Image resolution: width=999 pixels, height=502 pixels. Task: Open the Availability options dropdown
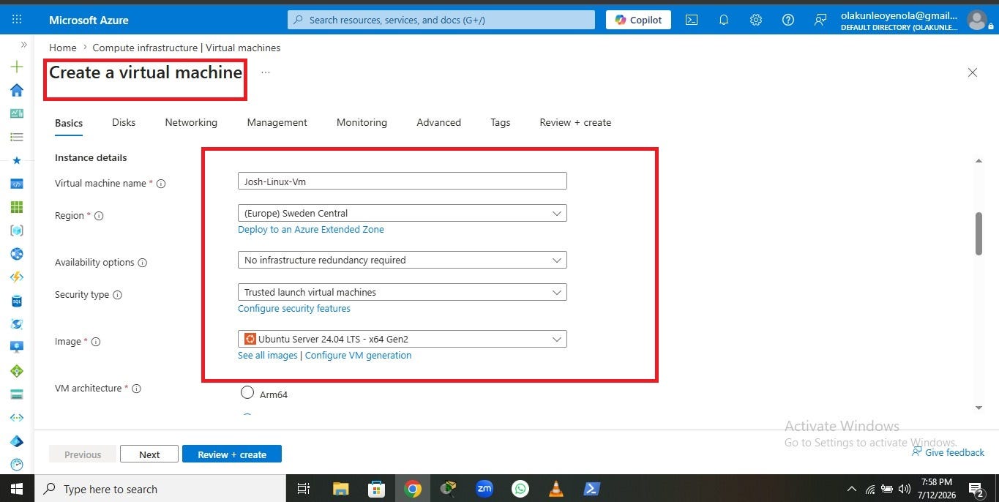click(403, 261)
